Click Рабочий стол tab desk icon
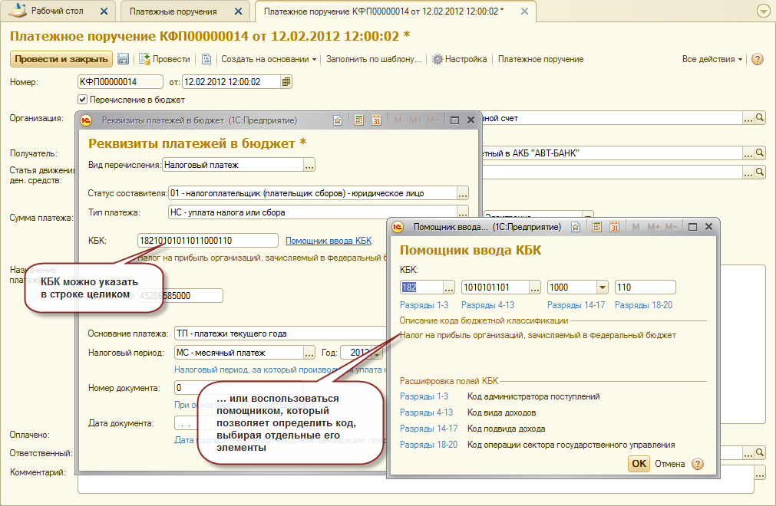Image resolution: width=776 pixels, height=506 pixels. coord(18,11)
